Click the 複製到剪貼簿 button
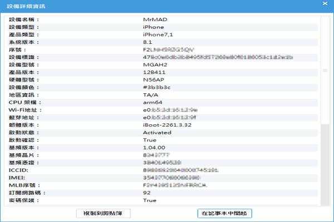334x222 pixels. [104, 213]
